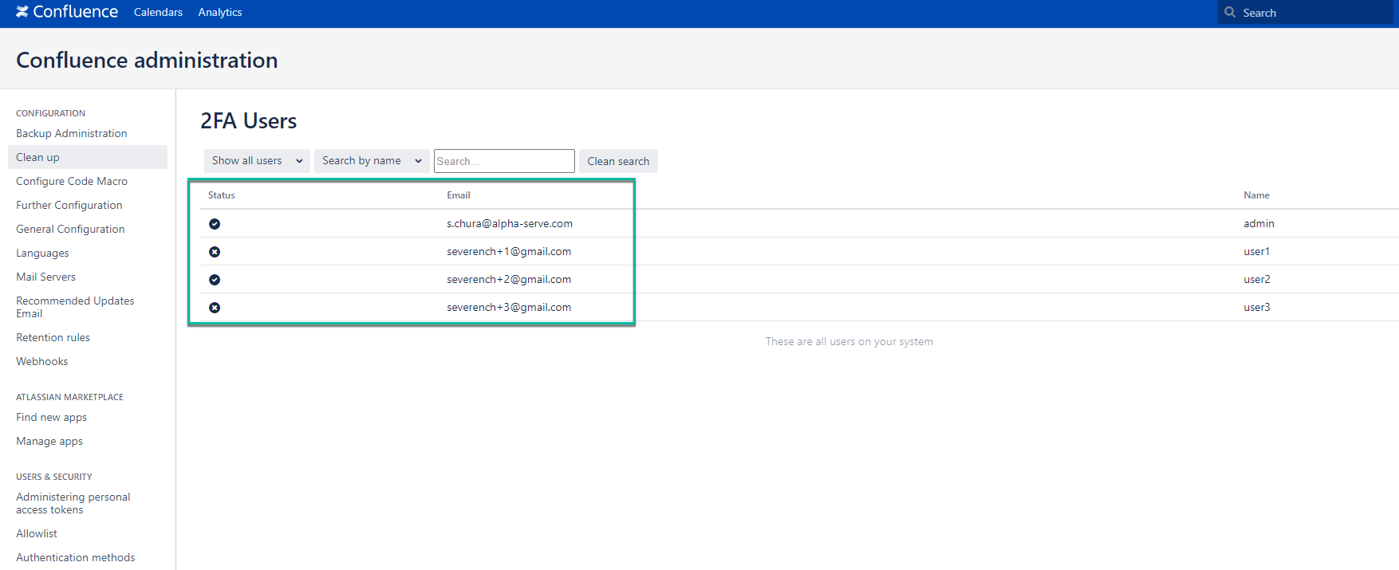Viewport: 1399px width, 570px height.
Task: Focus the 2FA users search field
Action: [504, 161]
